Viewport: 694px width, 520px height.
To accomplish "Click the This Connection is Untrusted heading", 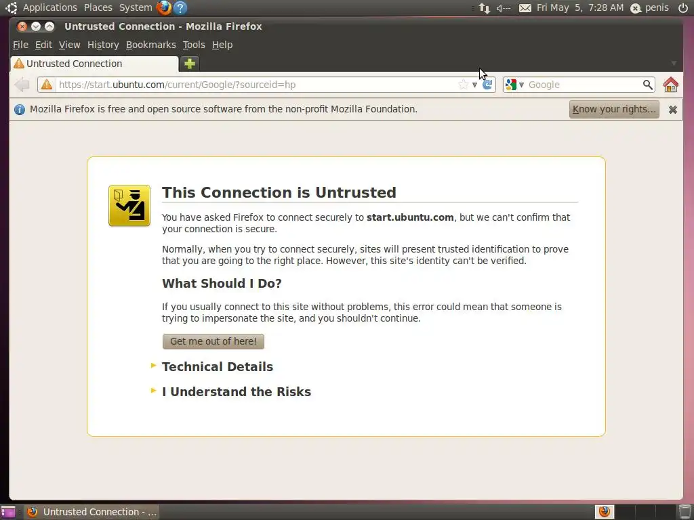I will [x=279, y=192].
